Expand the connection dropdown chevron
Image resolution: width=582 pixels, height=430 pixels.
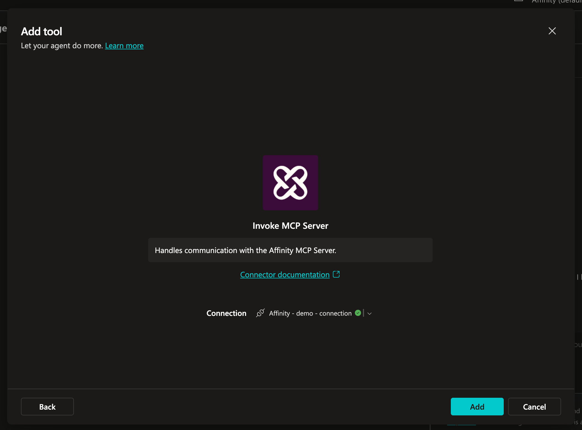[370, 313]
